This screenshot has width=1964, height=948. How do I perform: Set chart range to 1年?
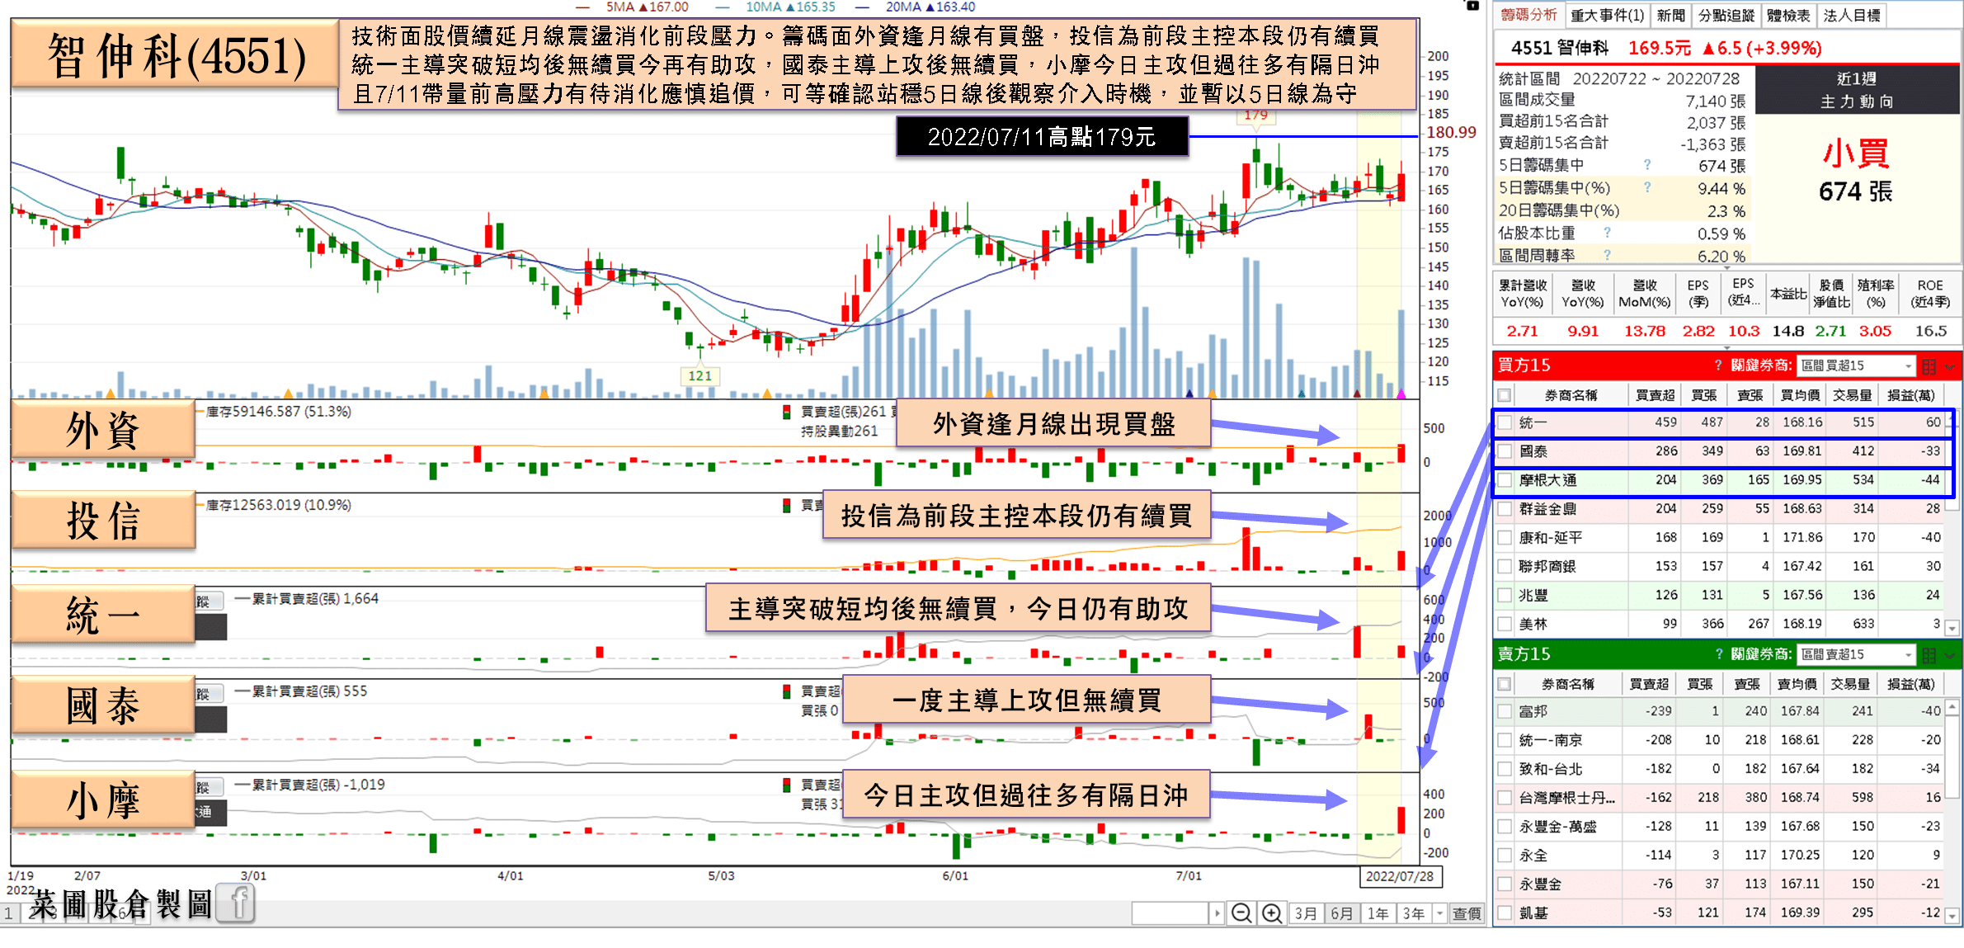(1378, 913)
